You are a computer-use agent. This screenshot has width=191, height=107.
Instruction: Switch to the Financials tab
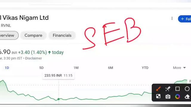[x=62, y=35]
